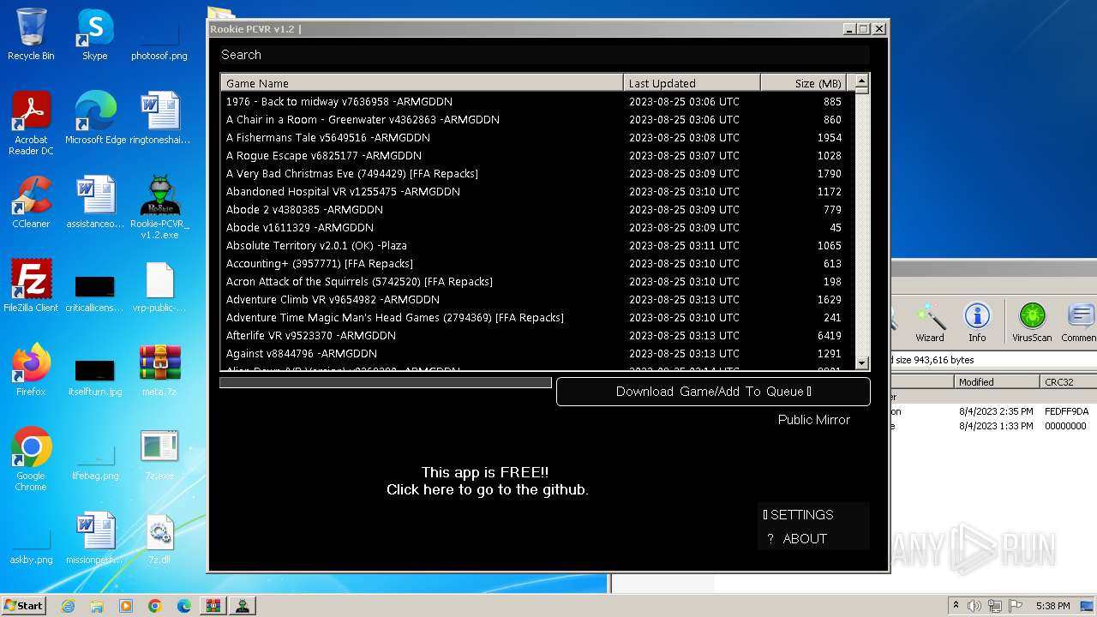Select the assistanceo Word document icon

95,201
